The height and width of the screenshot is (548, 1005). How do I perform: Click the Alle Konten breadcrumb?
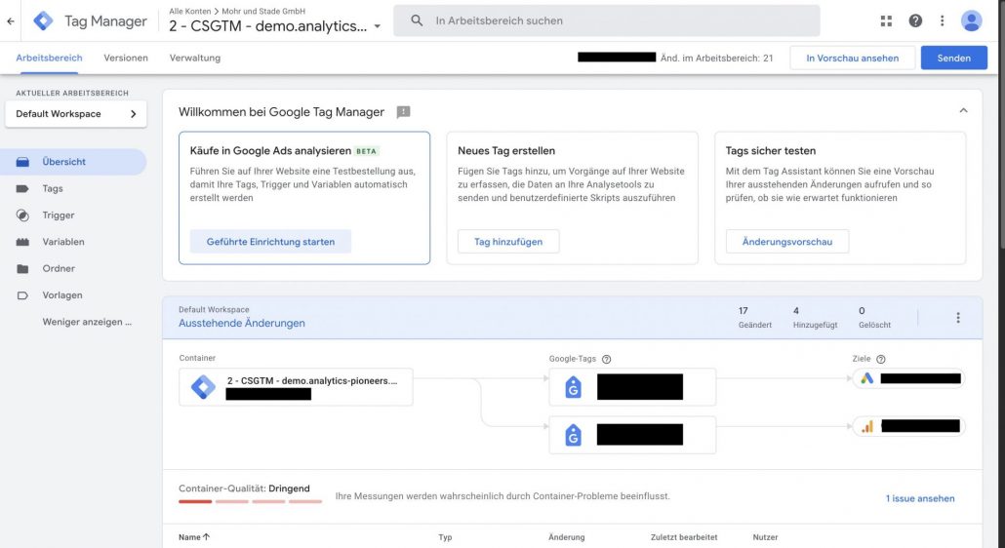pos(189,11)
